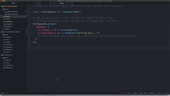Image resolution: width=170 pixels, height=96 pixels.
Task: Expand the icons folder under ui-kitchen-sink
Action: click(2, 58)
